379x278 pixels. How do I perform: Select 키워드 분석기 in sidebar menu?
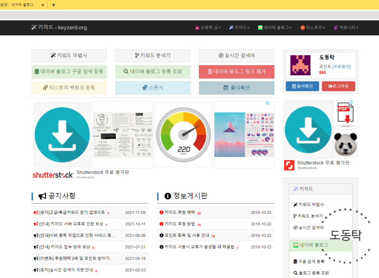click(x=308, y=216)
